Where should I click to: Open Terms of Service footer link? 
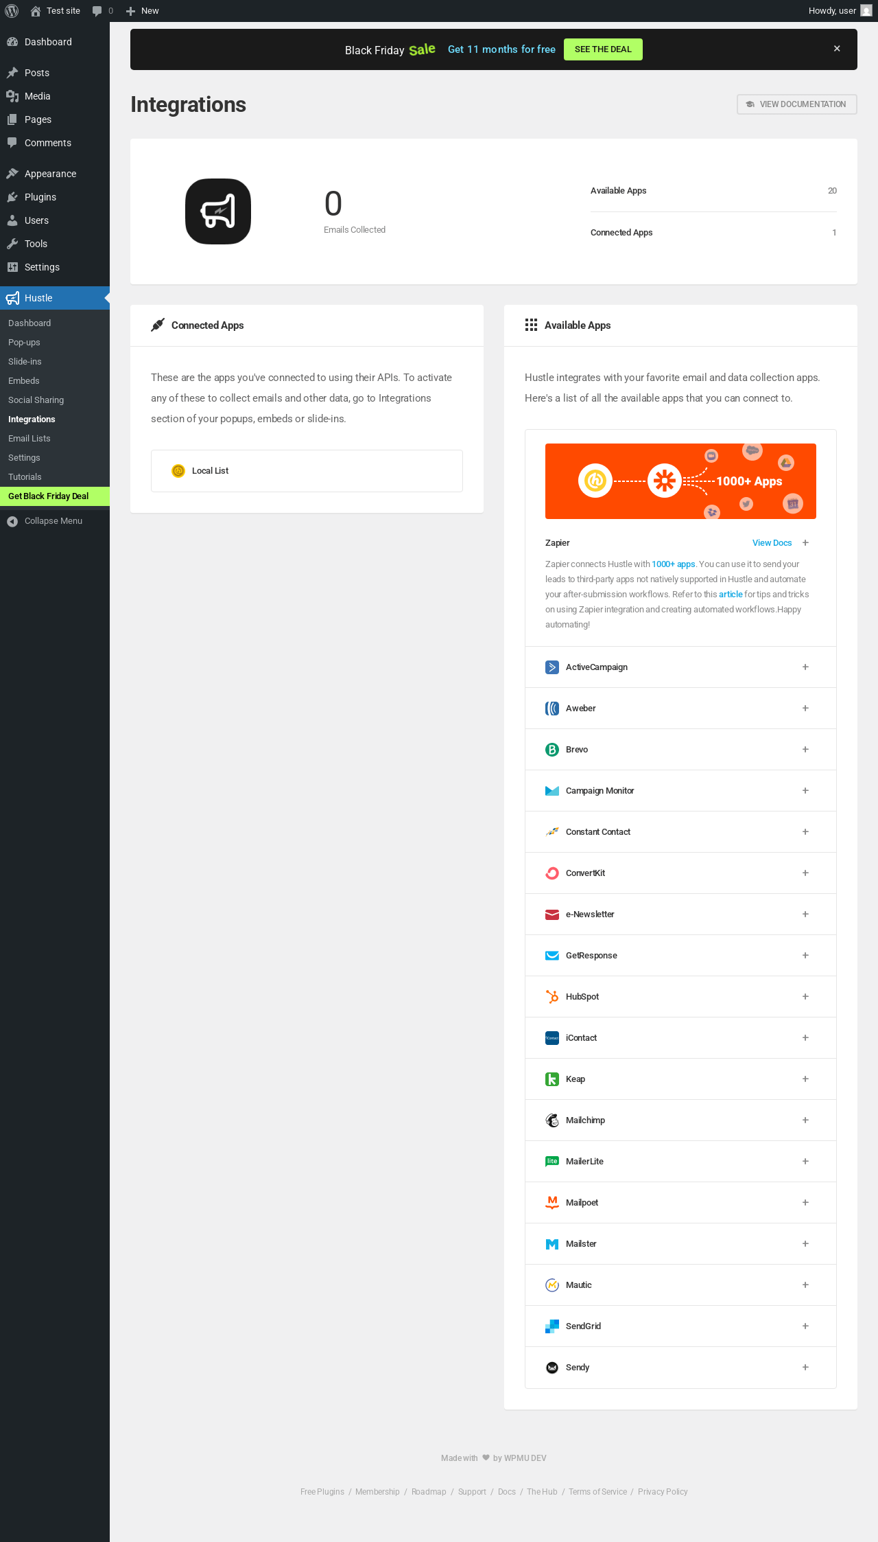(597, 1492)
